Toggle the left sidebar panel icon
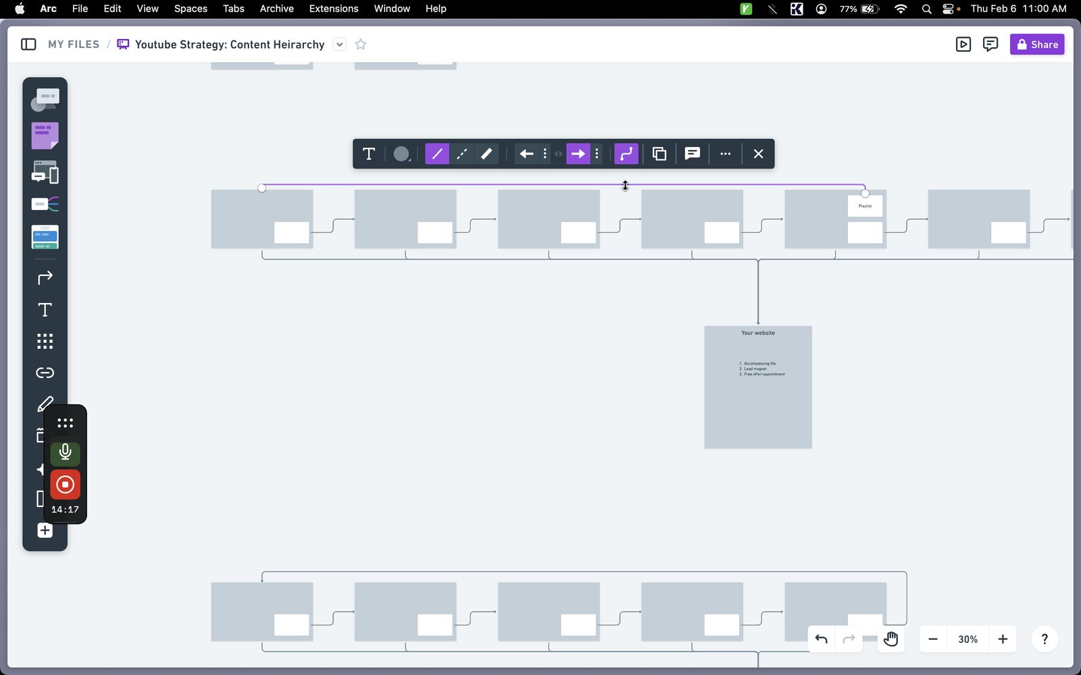Image resolution: width=1081 pixels, height=675 pixels. coord(28,45)
